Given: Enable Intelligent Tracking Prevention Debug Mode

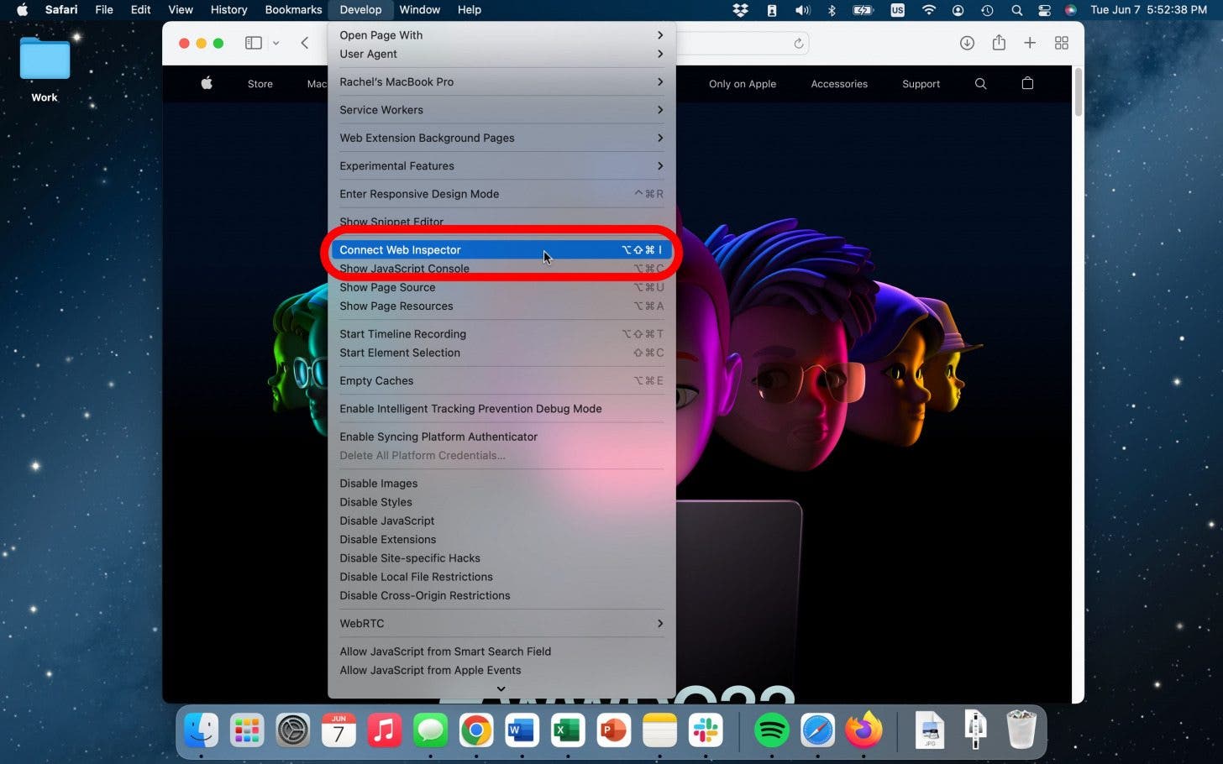Looking at the screenshot, I should coord(470,409).
